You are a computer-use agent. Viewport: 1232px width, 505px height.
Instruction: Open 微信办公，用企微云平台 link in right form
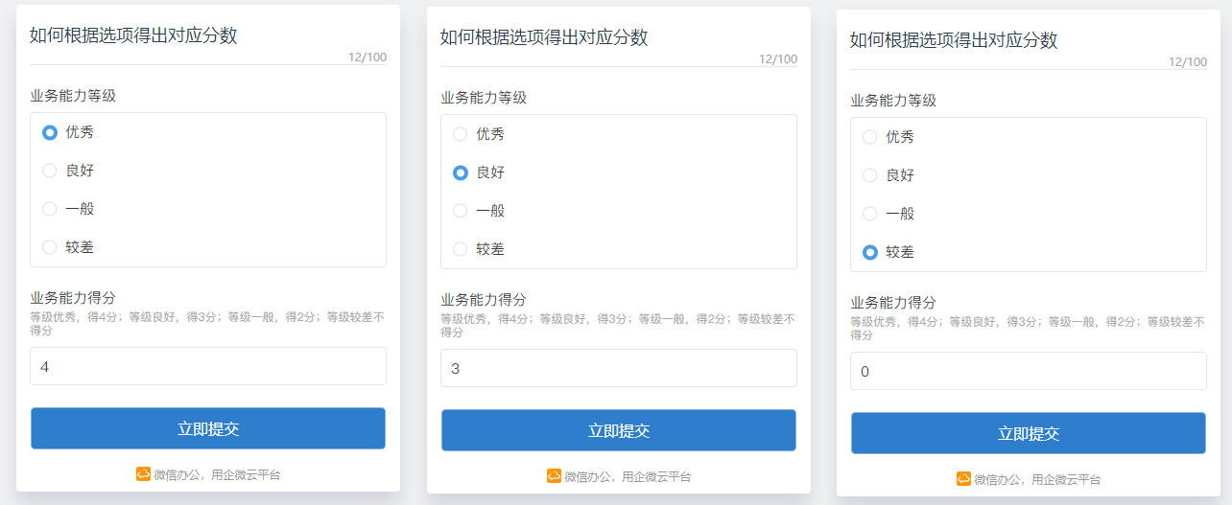click(x=1037, y=479)
